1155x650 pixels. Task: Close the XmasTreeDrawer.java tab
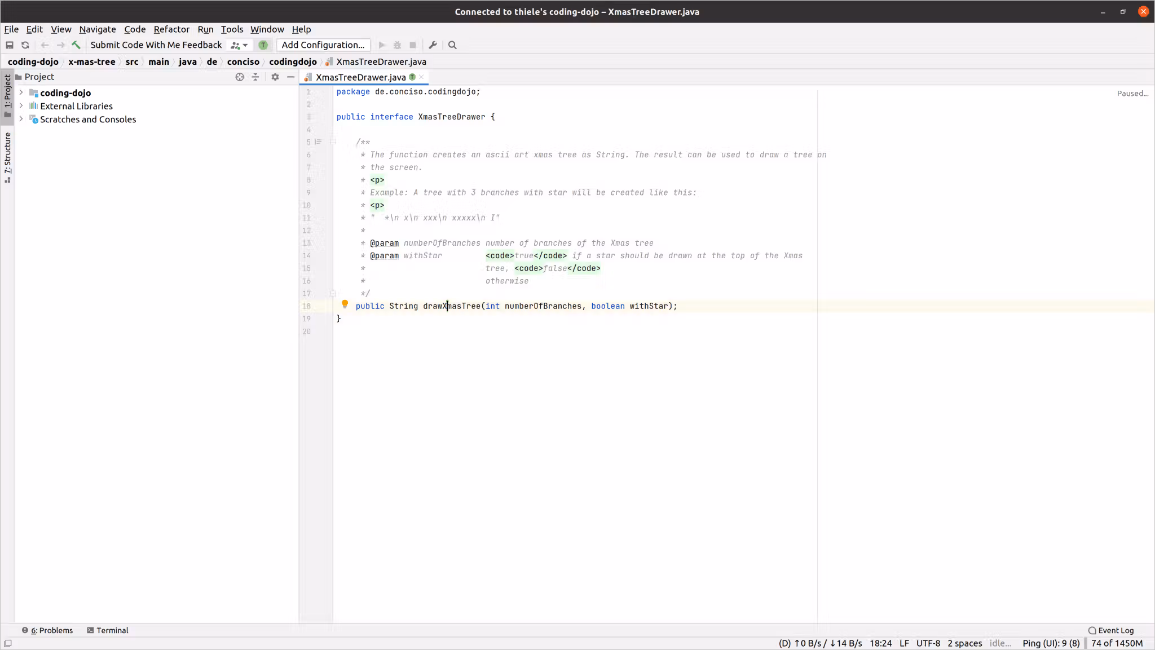point(421,77)
